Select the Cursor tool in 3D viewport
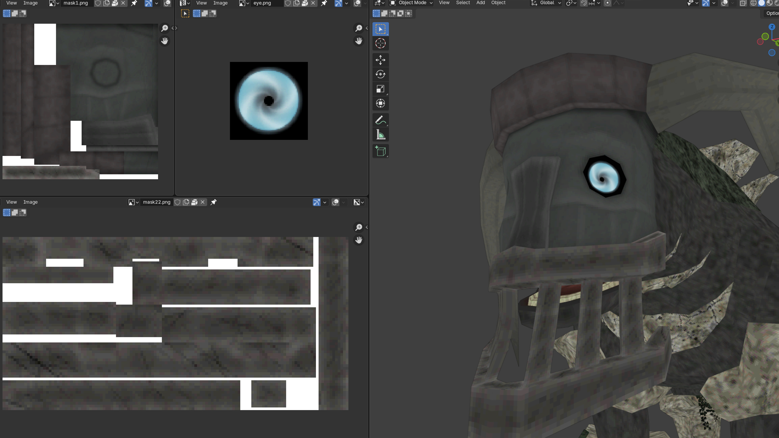 pos(380,43)
